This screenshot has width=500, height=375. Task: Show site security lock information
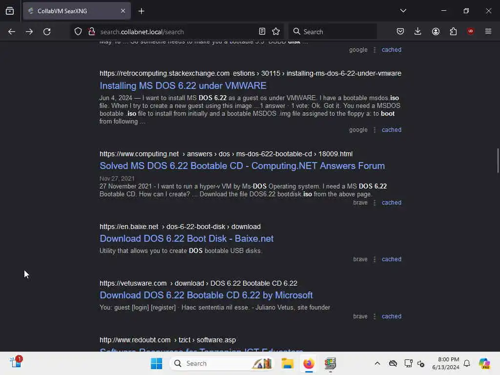pyautogui.click(x=92, y=32)
